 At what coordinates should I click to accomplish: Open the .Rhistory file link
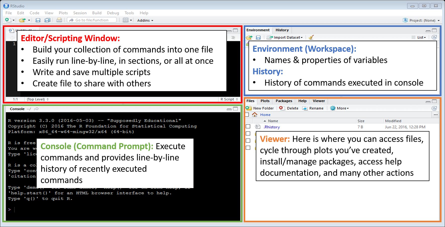[x=272, y=127]
